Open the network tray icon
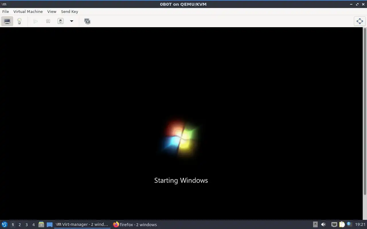This screenshot has height=229, width=367. tap(334, 224)
